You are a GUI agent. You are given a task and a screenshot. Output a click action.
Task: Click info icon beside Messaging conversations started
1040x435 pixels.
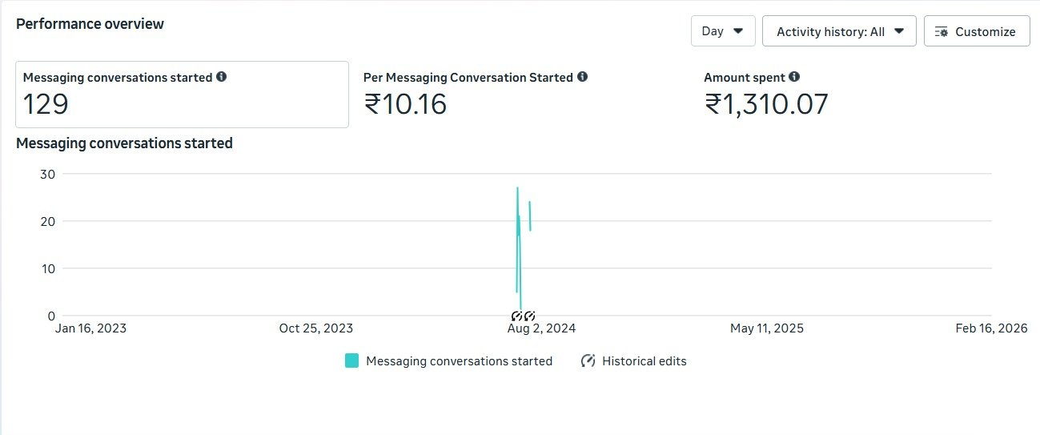(x=221, y=77)
